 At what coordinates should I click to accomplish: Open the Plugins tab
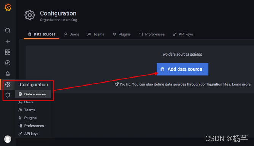pos(122,34)
